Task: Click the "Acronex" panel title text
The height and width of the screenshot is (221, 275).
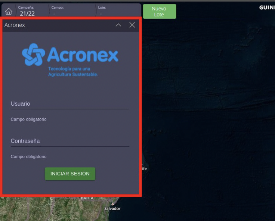Action: tap(15, 25)
